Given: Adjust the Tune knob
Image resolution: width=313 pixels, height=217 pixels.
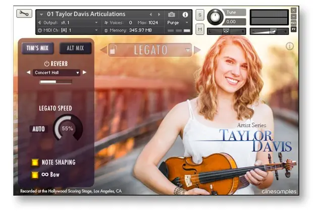Looking at the screenshot, I should [215, 17].
